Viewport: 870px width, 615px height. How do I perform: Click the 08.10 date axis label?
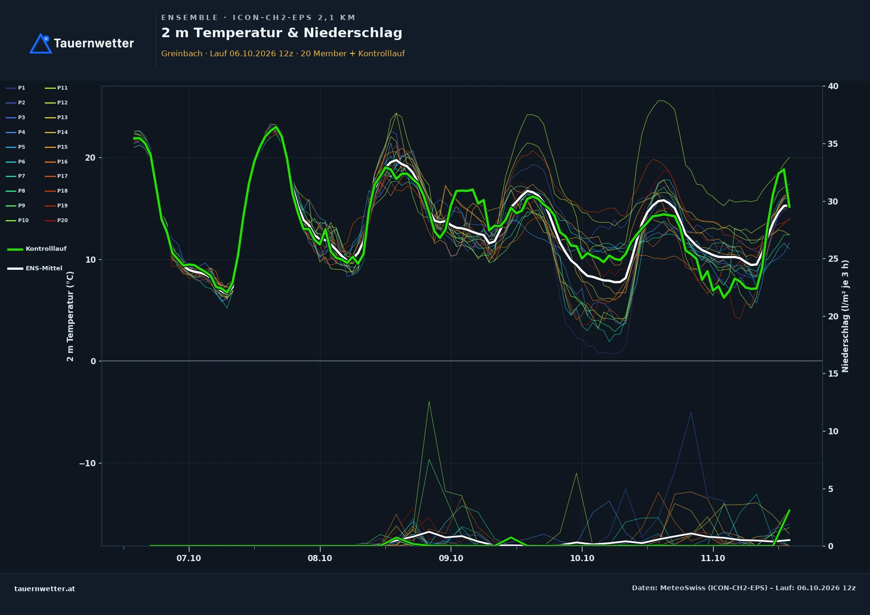point(320,558)
